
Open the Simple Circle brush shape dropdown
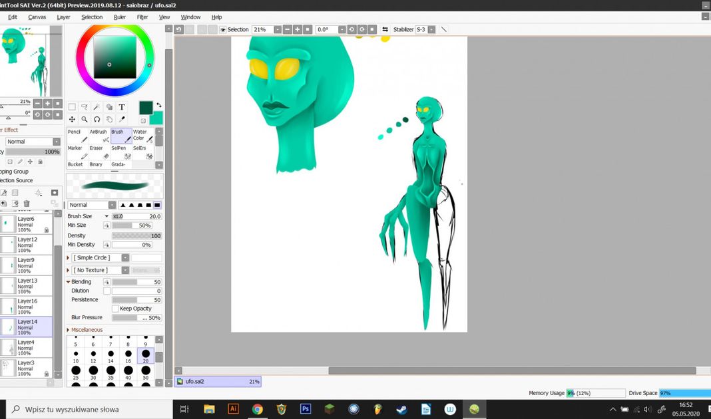(125, 257)
